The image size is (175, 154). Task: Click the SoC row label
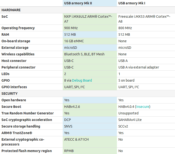click(5, 17)
